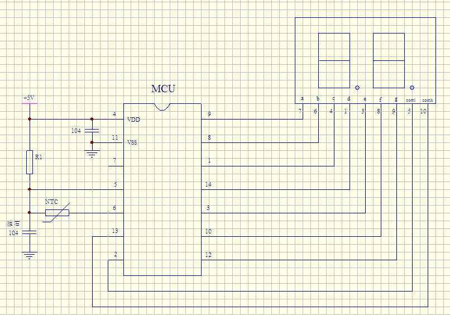Viewport: 450px width, 315px height.
Task: Select the +5V power port
Action: click(29, 100)
